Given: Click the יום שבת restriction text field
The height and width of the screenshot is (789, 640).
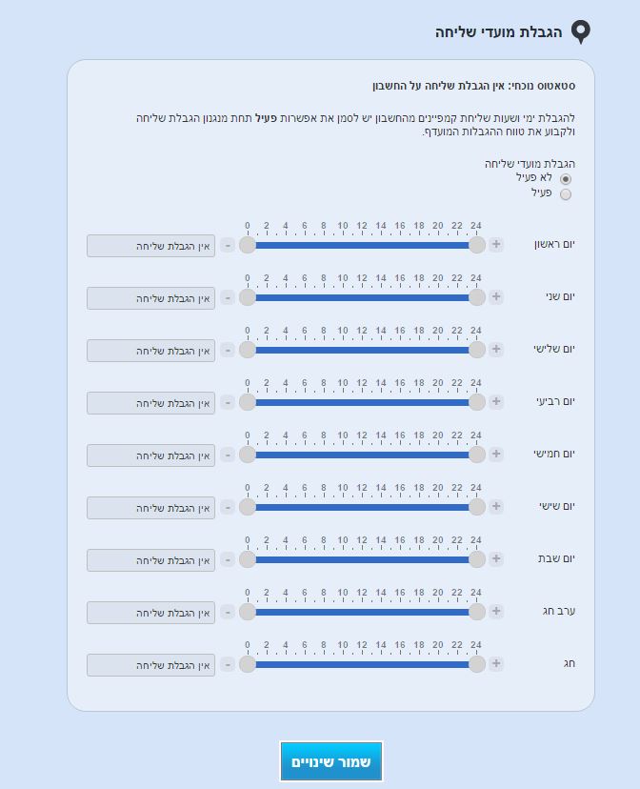Looking at the screenshot, I should pyautogui.click(x=150, y=560).
